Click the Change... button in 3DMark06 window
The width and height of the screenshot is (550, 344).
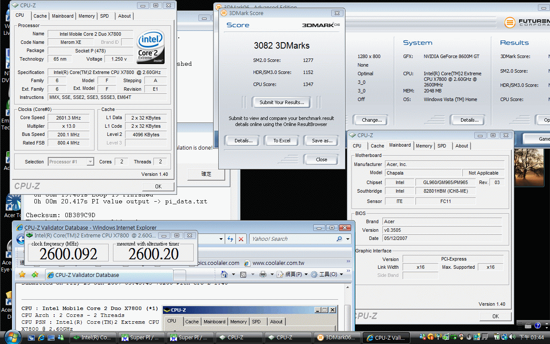(x=372, y=120)
